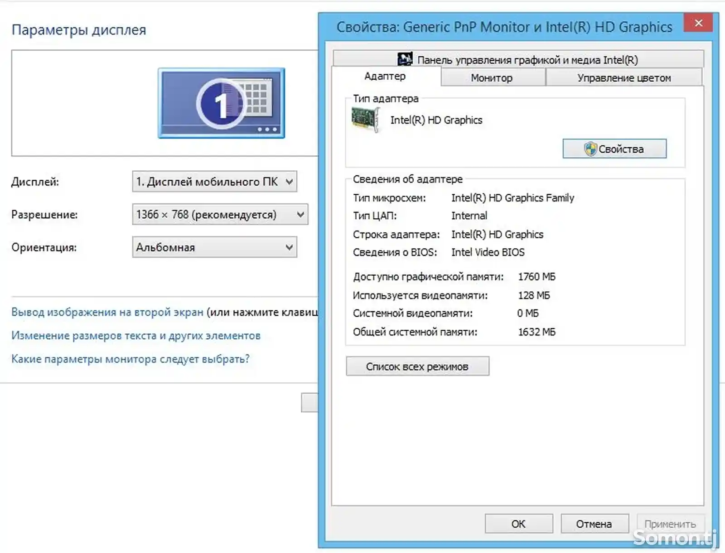Select monitor 1 thumbnail in display preview

tap(221, 103)
